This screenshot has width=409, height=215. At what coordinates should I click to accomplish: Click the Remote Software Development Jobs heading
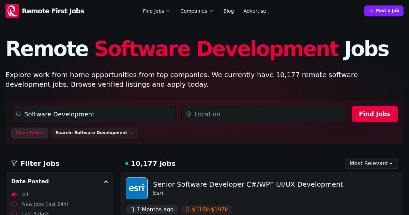coord(197,49)
